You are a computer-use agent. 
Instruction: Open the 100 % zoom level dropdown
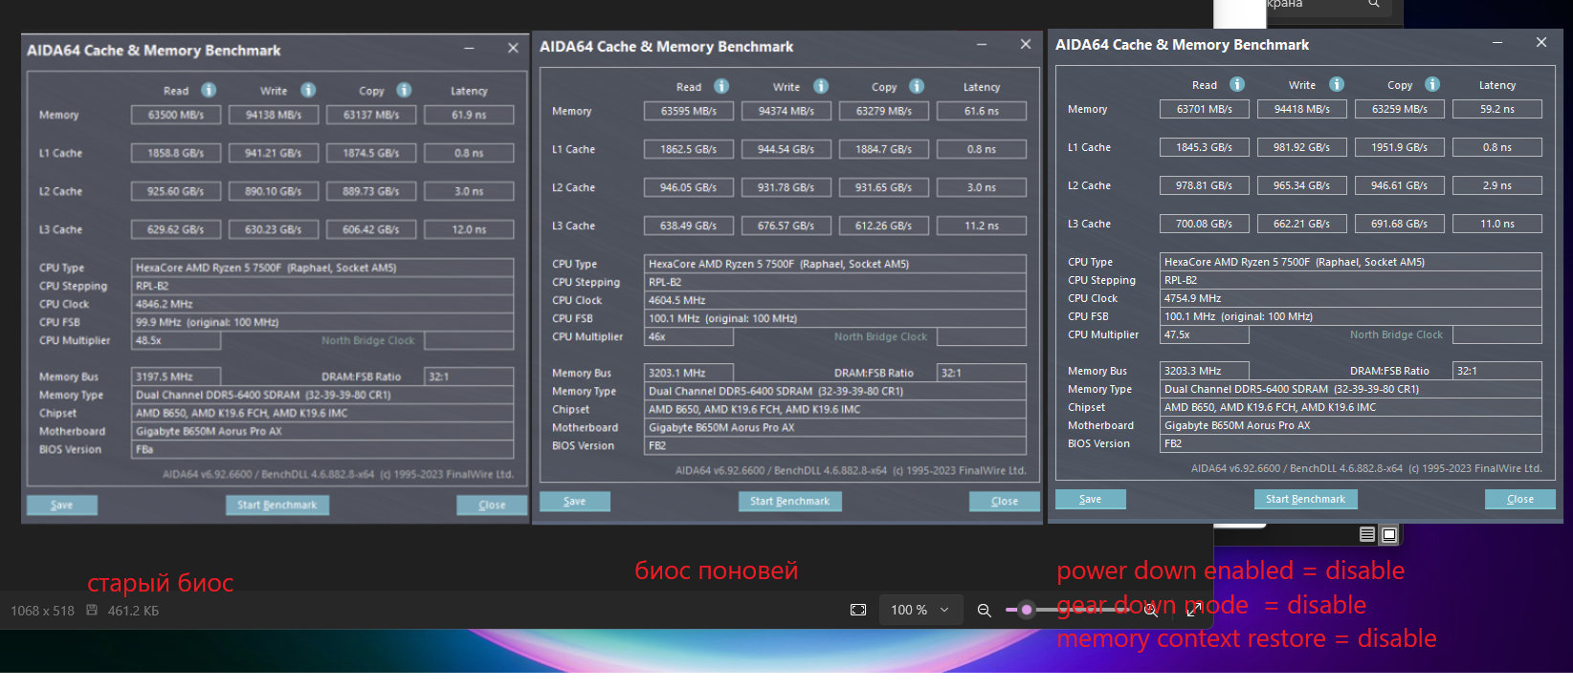pos(919,610)
